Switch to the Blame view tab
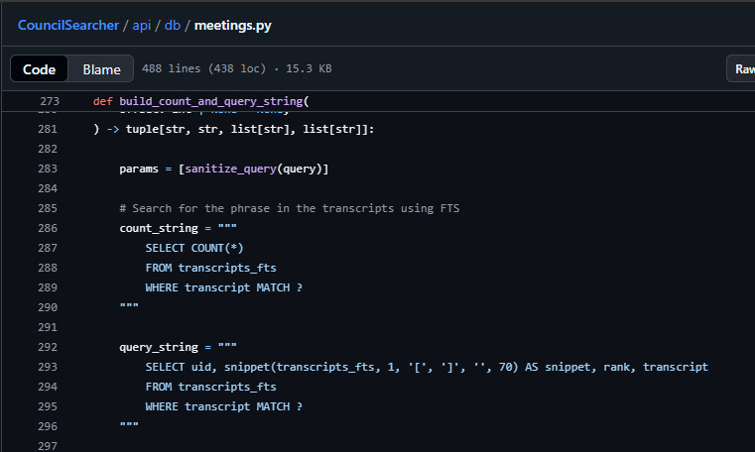This screenshot has height=452, width=755. [101, 68]
